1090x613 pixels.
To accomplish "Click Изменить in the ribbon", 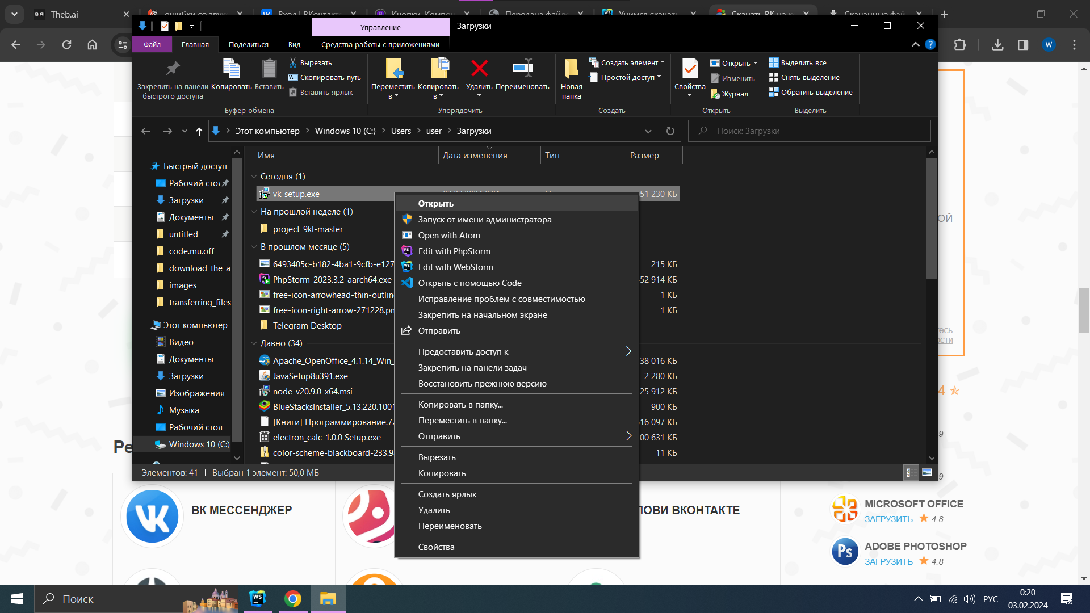I will coord(732,79).
